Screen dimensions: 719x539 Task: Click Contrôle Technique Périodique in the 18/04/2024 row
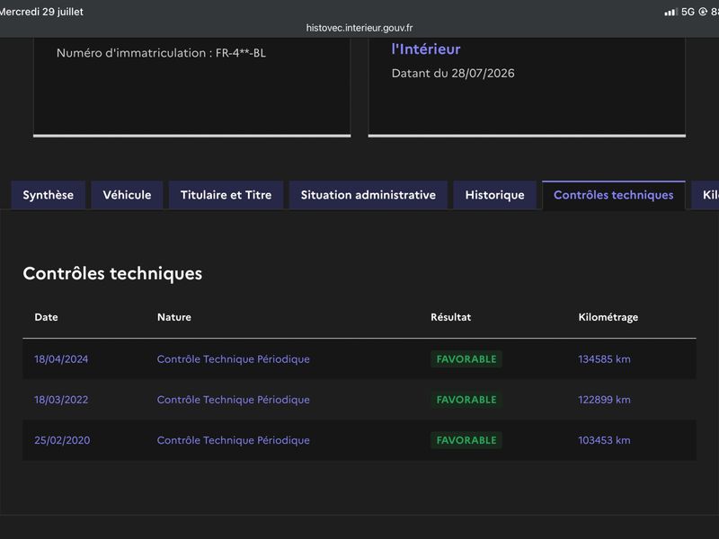pyautogui.click(x=234, y=359)
